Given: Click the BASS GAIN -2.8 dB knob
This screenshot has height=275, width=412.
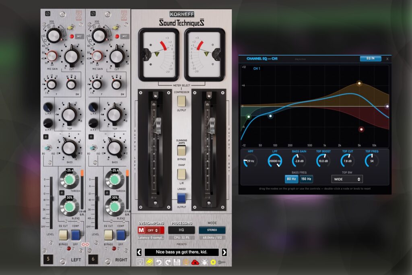Looking at the screenshot, I should point(299,161).
